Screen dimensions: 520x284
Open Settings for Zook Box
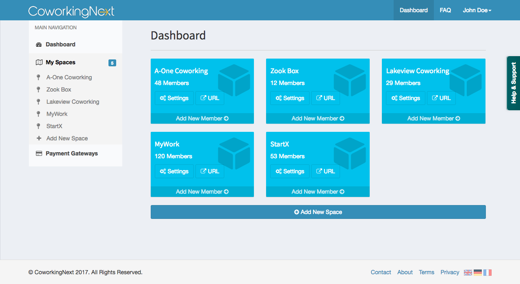[290, 98]
